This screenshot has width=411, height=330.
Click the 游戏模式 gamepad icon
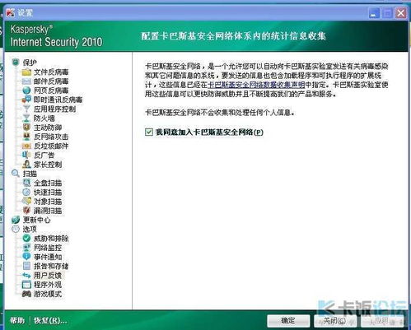26,294
